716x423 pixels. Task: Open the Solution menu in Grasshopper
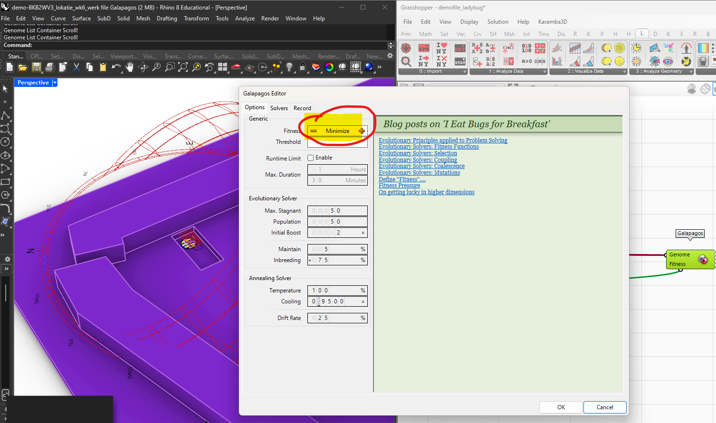tap(497, 22)
